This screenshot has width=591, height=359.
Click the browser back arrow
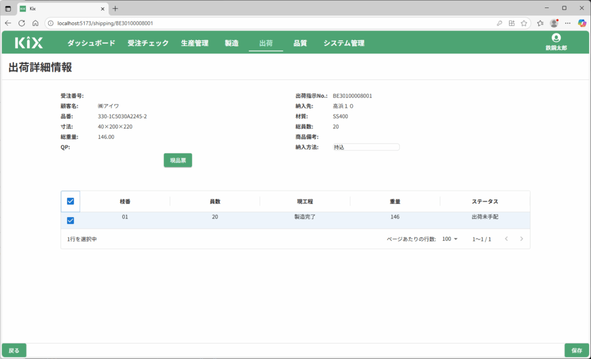click(8, 23)
